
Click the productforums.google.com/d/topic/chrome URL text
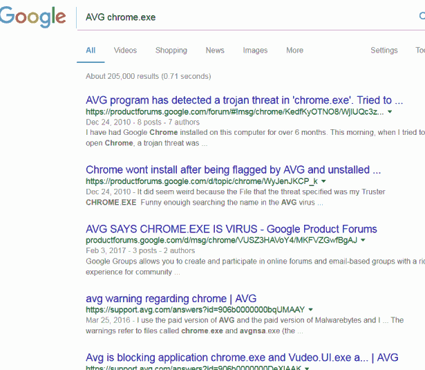point(202,181)
